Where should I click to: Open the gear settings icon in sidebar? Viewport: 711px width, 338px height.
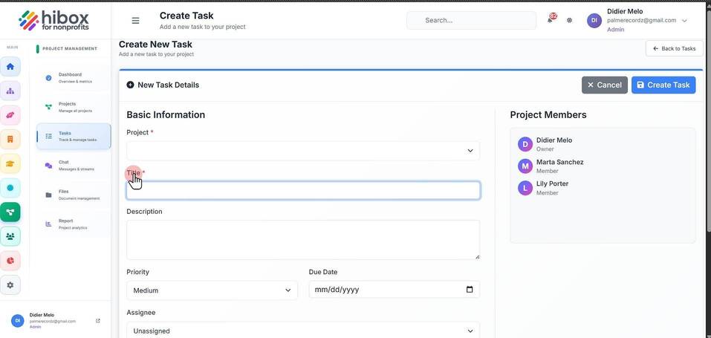coord(10,285)
